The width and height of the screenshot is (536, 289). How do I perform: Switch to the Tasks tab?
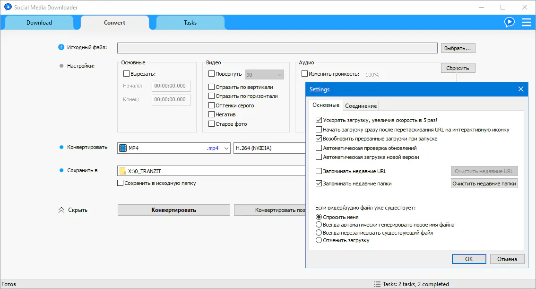190,23
